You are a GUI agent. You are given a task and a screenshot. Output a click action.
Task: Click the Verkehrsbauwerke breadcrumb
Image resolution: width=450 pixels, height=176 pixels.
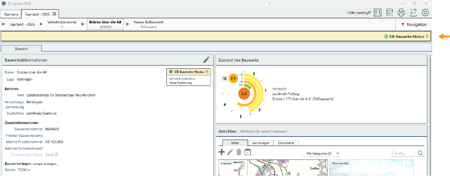62,24
